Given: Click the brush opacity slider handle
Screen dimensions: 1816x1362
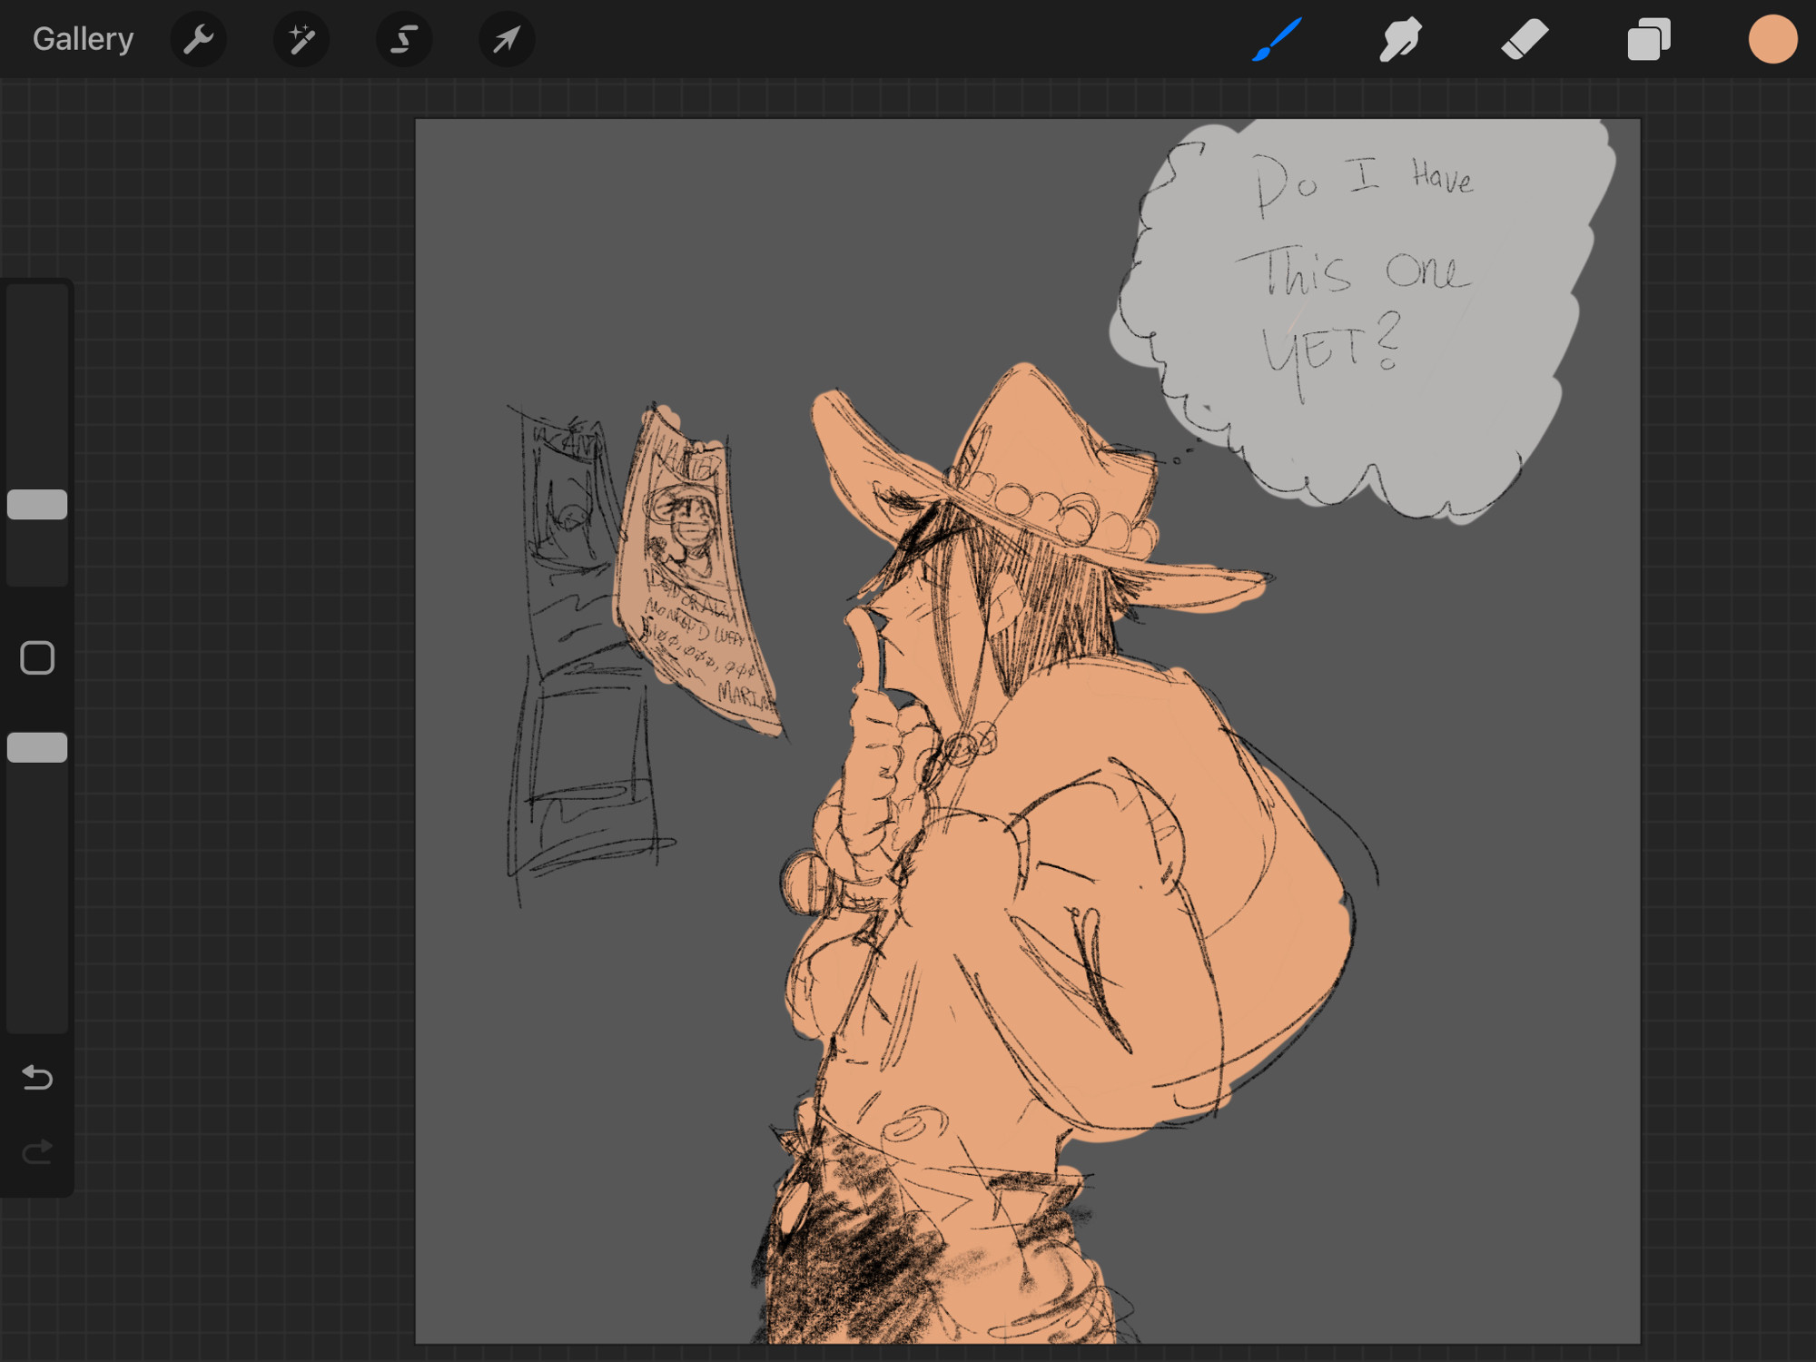Looking at the screenshot, I should click(x=37, y=747).
